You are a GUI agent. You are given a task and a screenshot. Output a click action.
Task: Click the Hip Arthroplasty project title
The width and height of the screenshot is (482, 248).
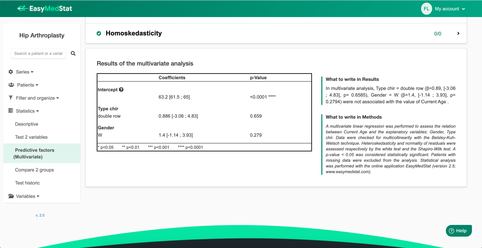tap(42, 35)
